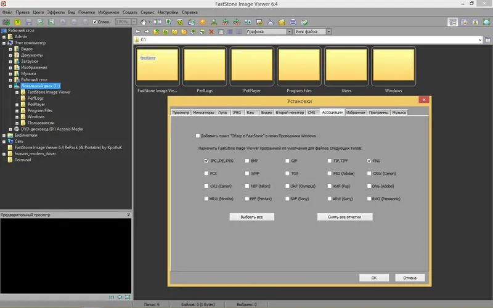
Task: Check the BMP file association
Action: (x=247, y=161)
